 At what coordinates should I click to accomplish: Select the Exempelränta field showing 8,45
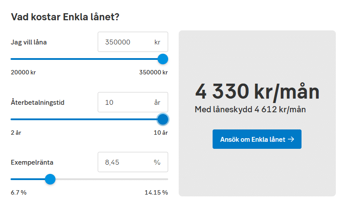(133, 162)
